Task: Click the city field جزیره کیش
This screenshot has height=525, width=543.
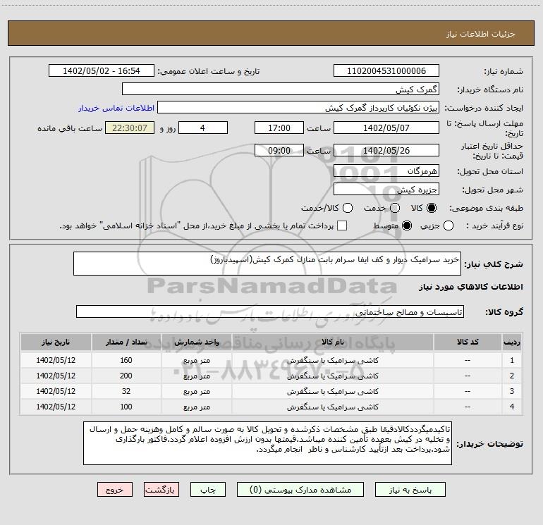Action: pos(386,189)
